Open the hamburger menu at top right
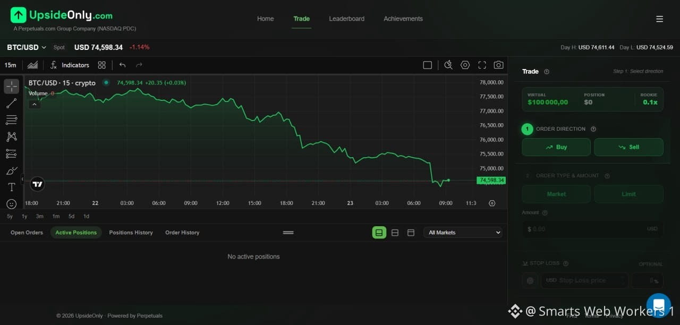The height and width of the screenshot is (325, 680). pos(659,19)
